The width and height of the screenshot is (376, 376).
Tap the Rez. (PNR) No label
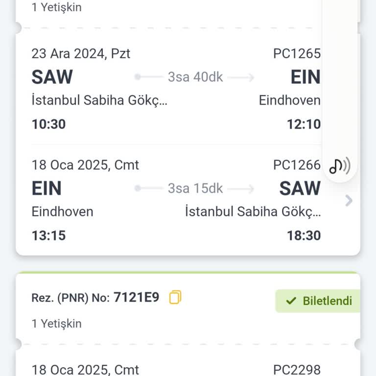click(x=70, y=298)
